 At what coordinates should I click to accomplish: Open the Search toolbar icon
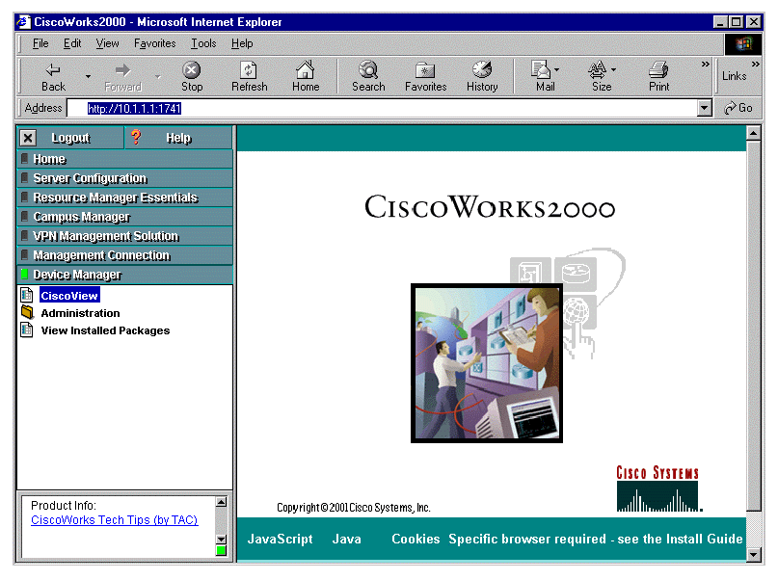[x=368, y=70]
